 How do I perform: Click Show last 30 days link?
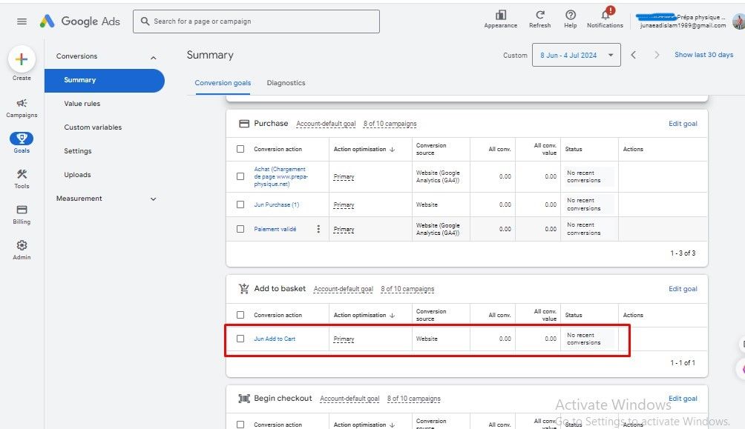pos(703,55)
